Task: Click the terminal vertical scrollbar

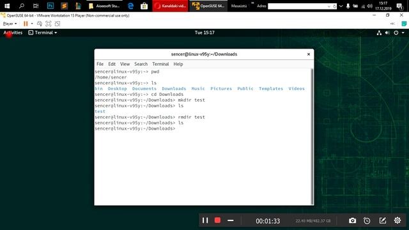Action: tap(312, 137)
